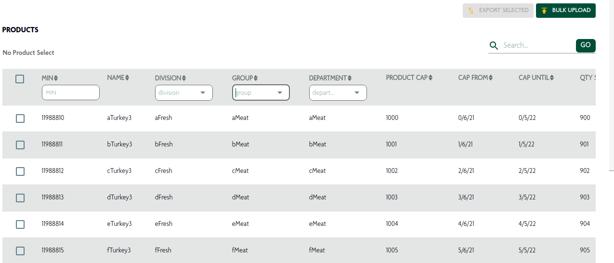This screenshot has width=614, height=263.
Task: Sort by MIN column arrows
Action: click(x=56, y=78)
